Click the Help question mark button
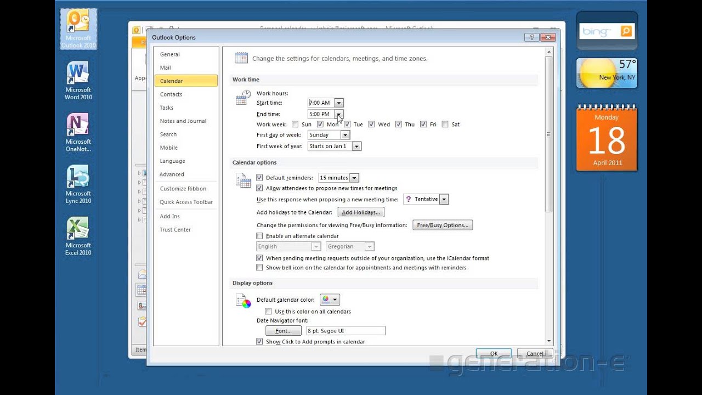 pos(531,37)
